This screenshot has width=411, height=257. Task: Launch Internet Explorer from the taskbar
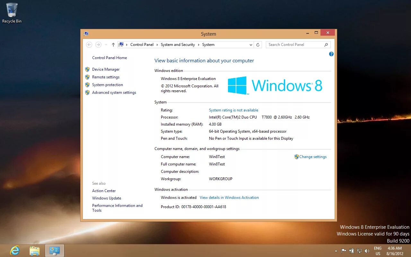pos(15,251)
